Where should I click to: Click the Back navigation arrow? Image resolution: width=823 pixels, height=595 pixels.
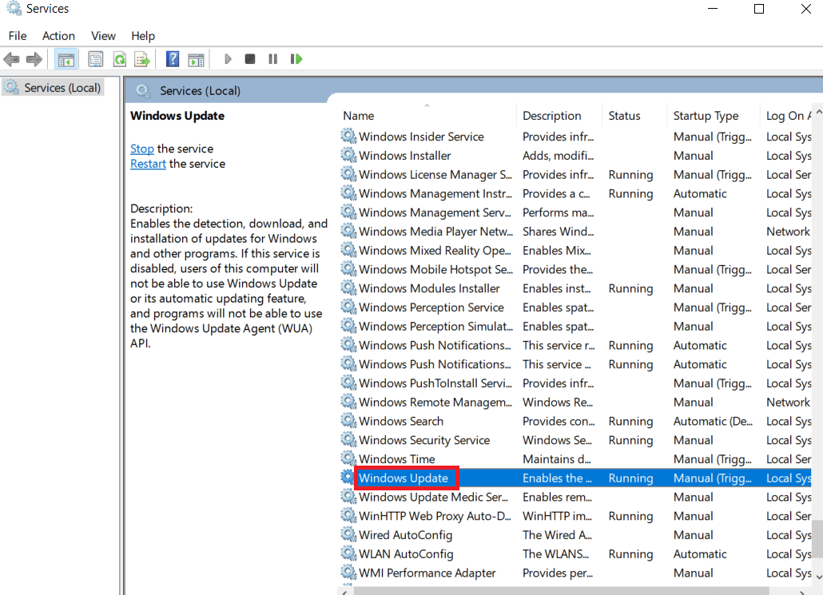coord(11,58)
